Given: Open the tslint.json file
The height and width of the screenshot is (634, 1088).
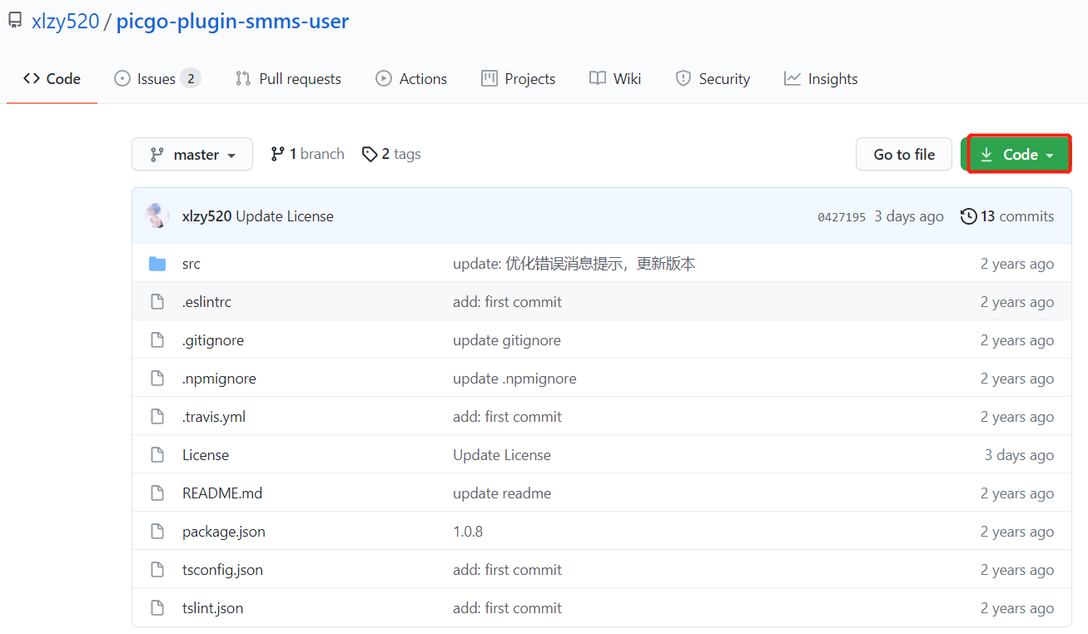Looking at the screenshot, I should [x=213, y=608].
